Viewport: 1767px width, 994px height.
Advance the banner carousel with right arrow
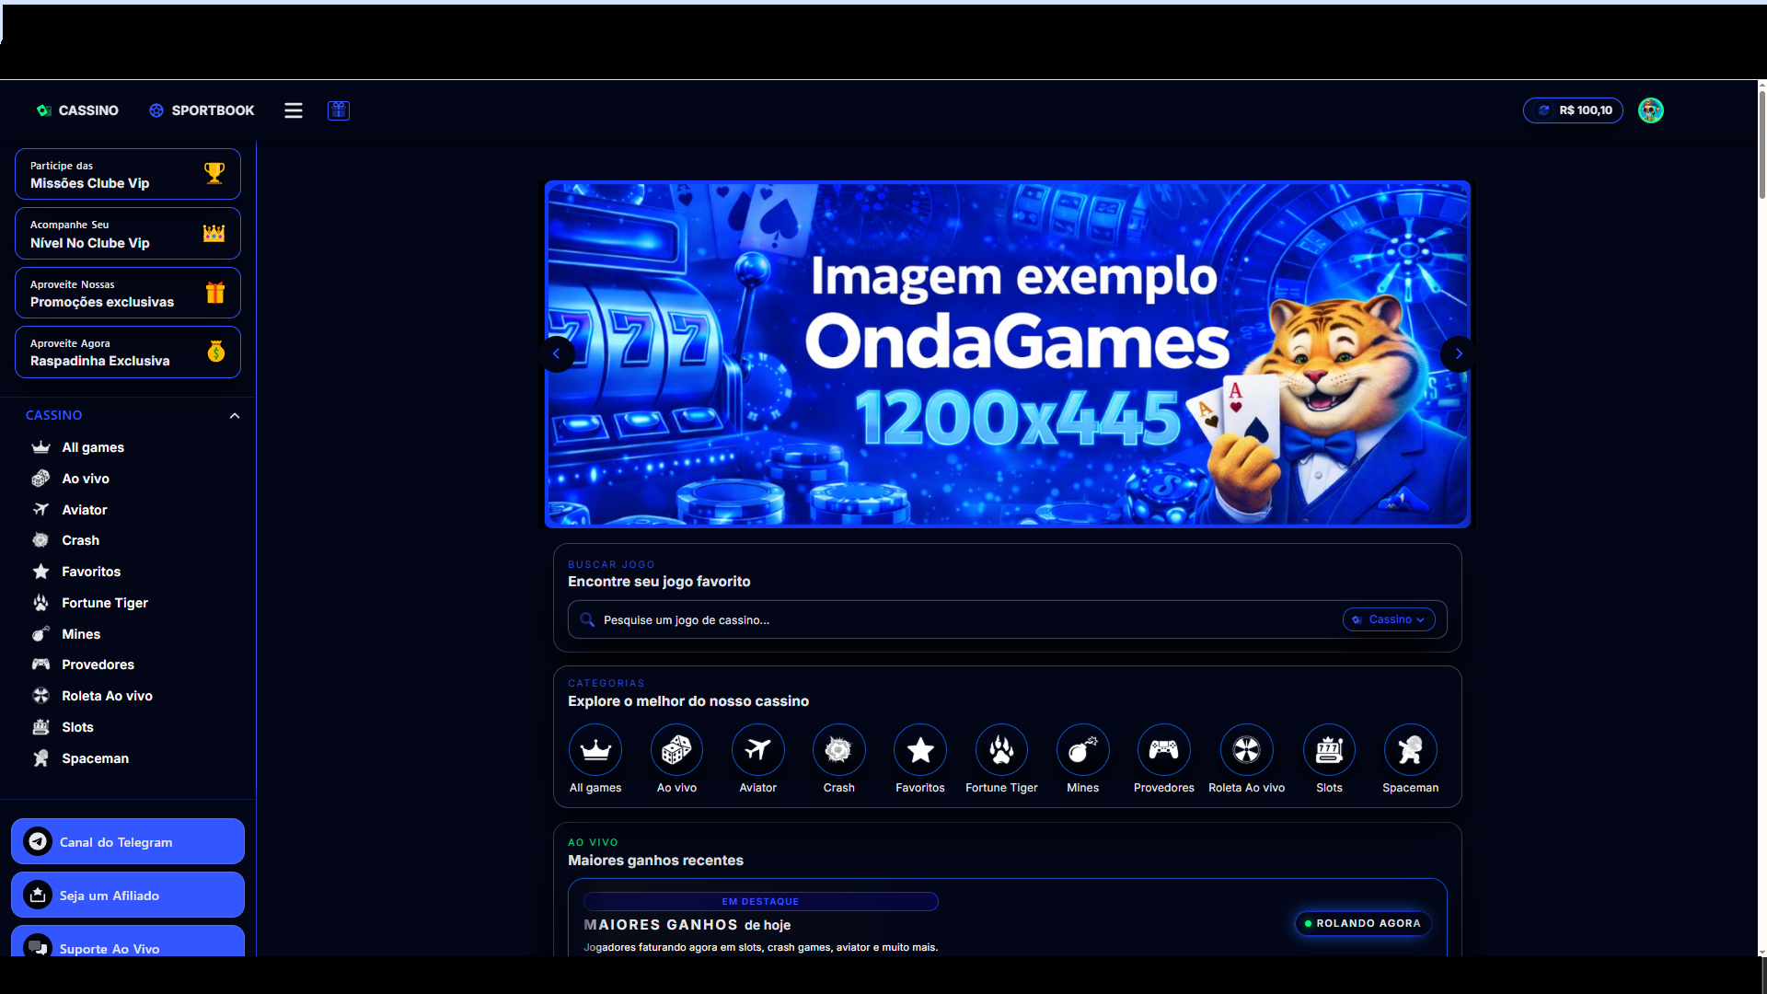click(x=1457, y=353)
